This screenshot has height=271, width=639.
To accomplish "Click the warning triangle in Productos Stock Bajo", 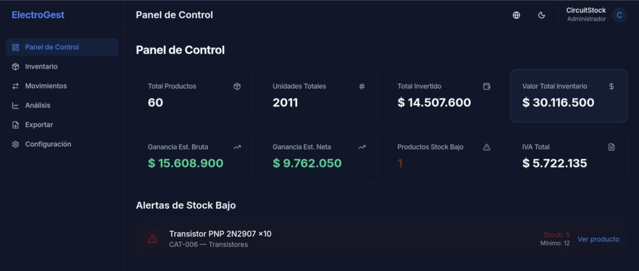I will [x=487, y=147].
